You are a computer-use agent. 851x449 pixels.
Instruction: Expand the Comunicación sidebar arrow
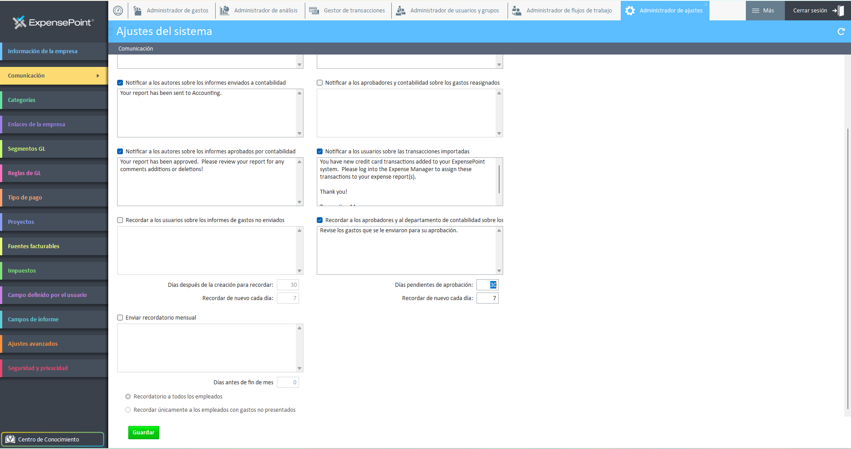98,76
